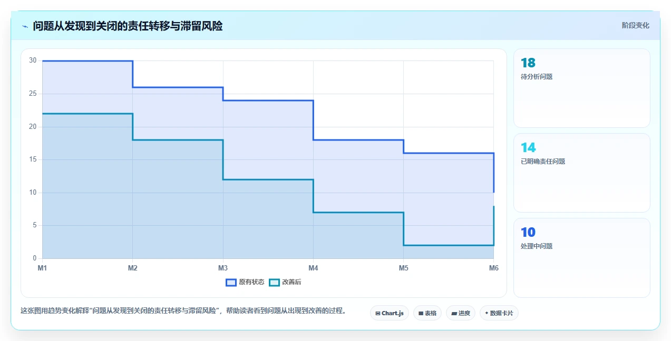Toggle the 原有状态 legend item
The height and width of the screenshot is (341, 671).
tap(245, 282)
